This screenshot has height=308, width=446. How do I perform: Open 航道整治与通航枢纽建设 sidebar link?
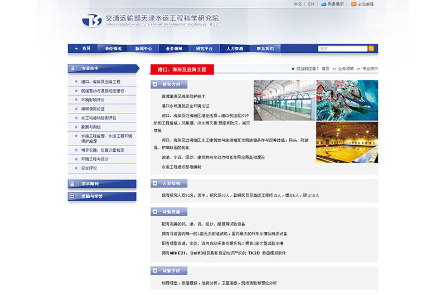[103, 91]
